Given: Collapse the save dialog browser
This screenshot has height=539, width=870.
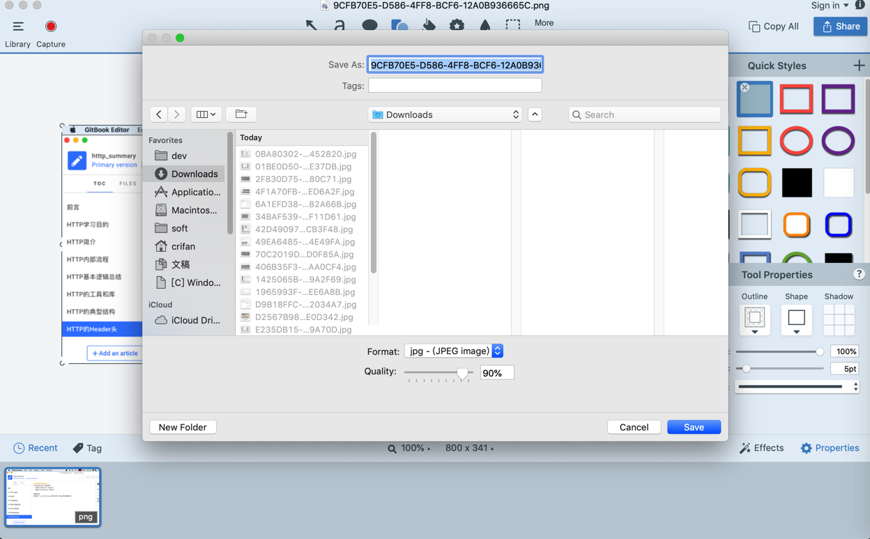Looking at the screenshot, I should tap(535, 114).
